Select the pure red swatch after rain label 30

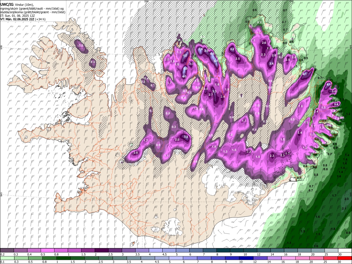click(x=344, y=258)
